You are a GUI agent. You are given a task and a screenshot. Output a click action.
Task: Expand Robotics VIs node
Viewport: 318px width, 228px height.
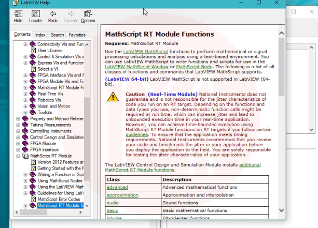coord(25,100)
